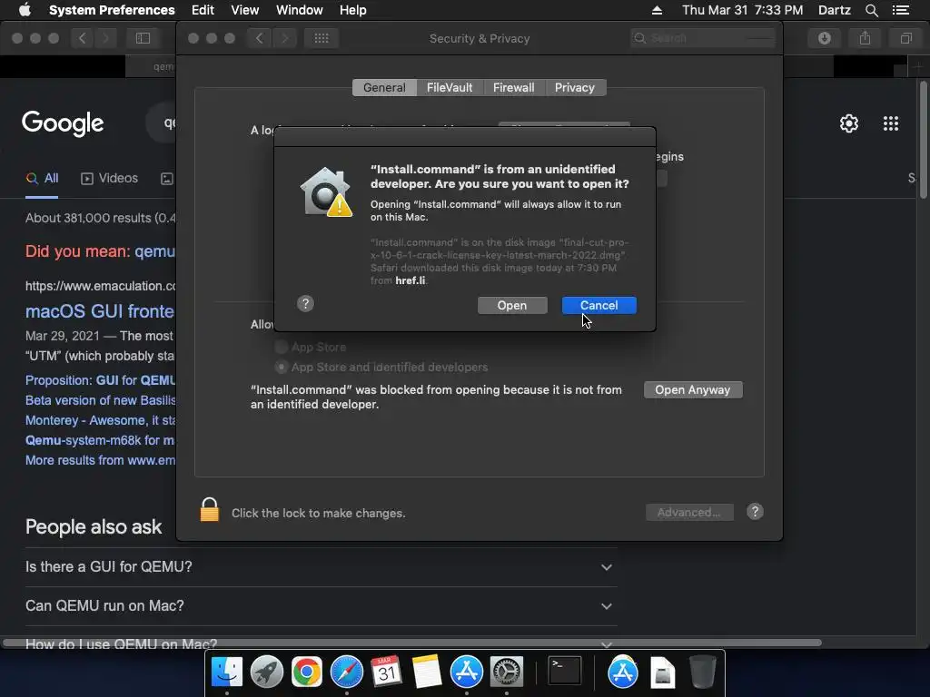930x697 pixels.
Task: Open the Edit menu
Action: coord(203,10)
